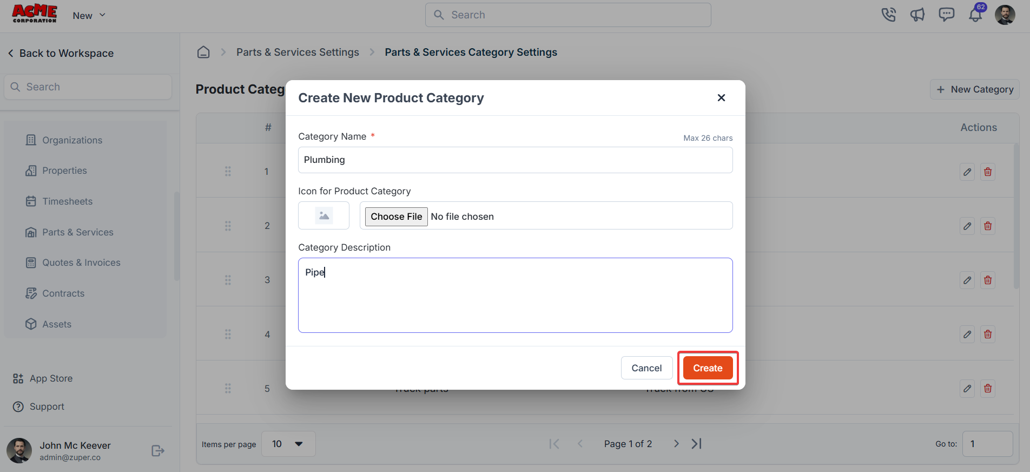Delete the category in row 3

[x=988, y=280]
